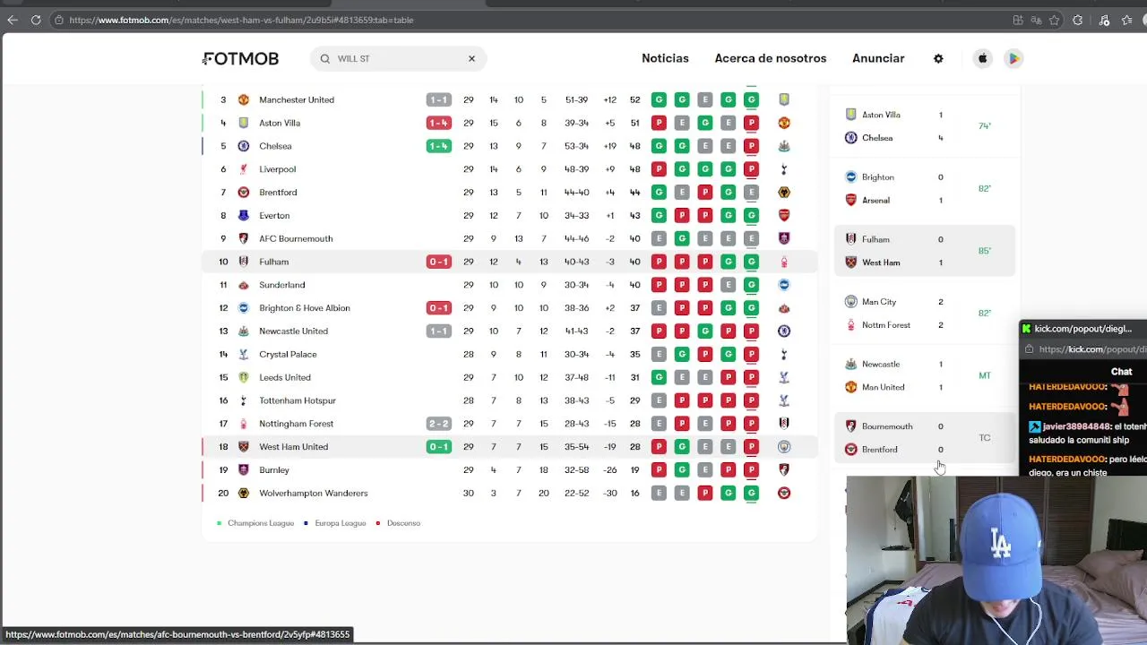Click the browser address bar URL

pos(241,20)
